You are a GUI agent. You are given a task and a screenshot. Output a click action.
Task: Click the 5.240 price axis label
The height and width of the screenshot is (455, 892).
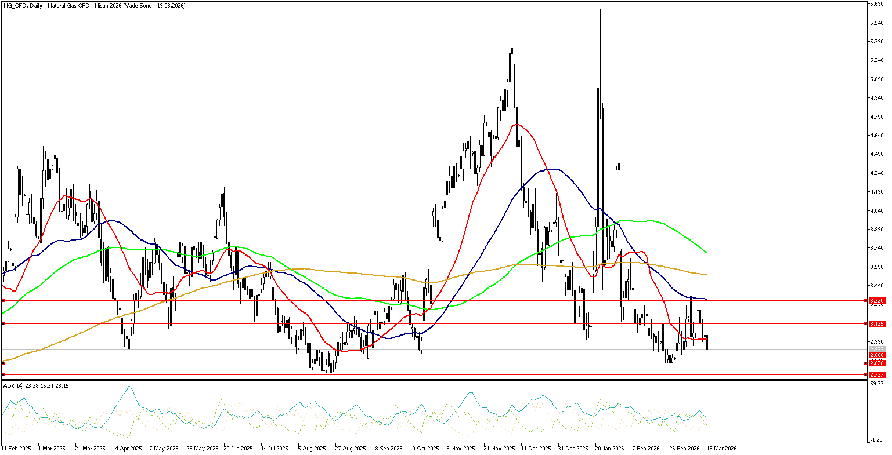click(x=876, y=60)
